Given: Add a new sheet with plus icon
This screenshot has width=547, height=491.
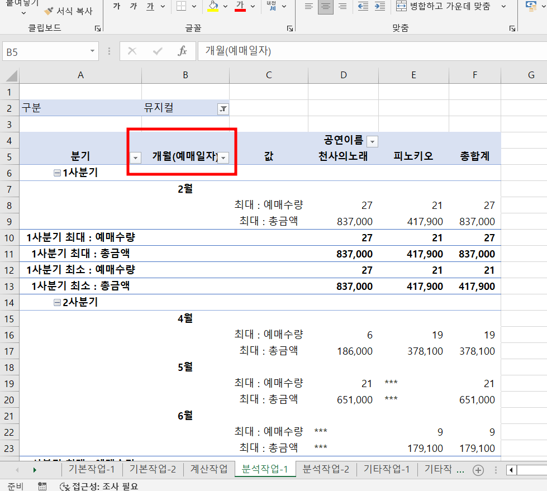Looking at the screenshot, I should [x=478, y=470].
